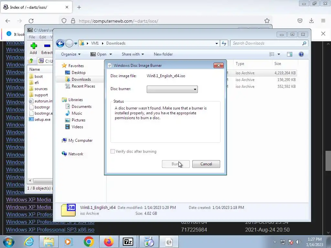331x248 pixels.
Task: Open the Pictures library
Action: [75, 120]
